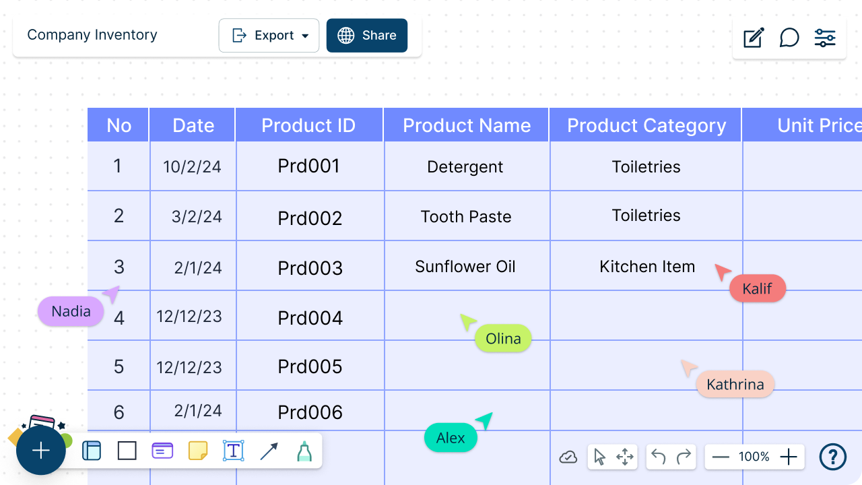Select the Date column header

[x=193, y=125]
